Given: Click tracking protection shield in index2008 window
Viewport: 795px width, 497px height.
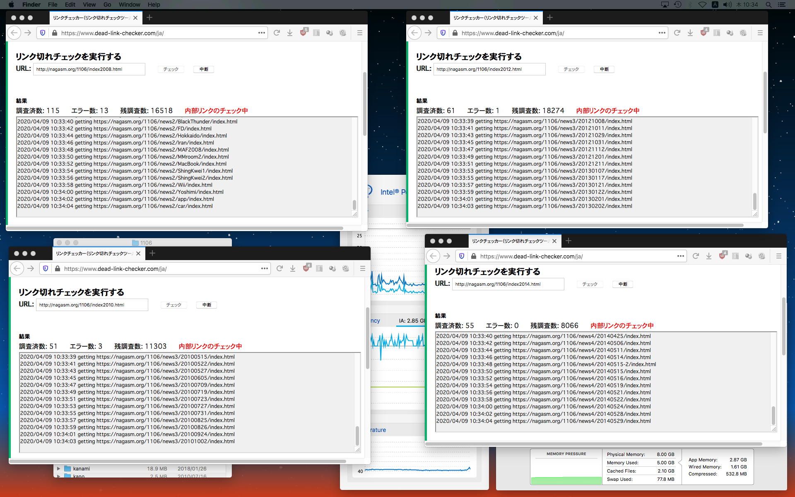Looking at the screenshot, I should [x=43, y=33].
